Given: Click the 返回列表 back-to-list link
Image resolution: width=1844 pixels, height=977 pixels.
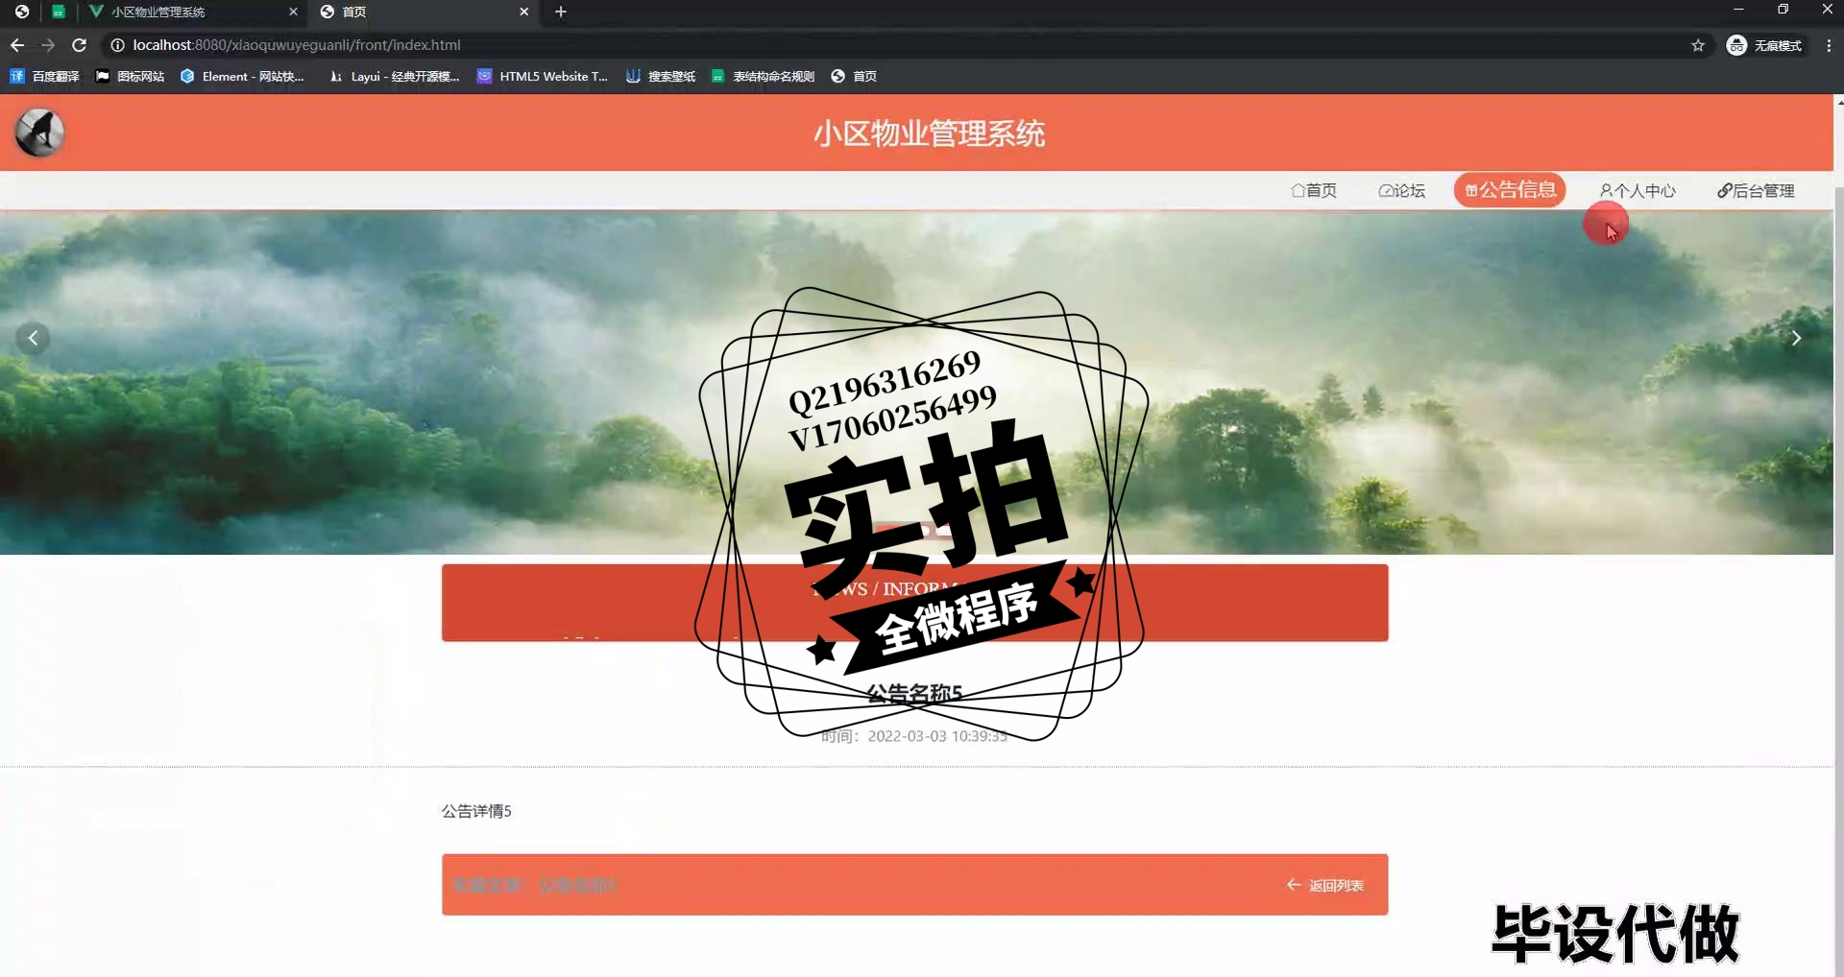Looking at the screenshot, I should 1325,885.
